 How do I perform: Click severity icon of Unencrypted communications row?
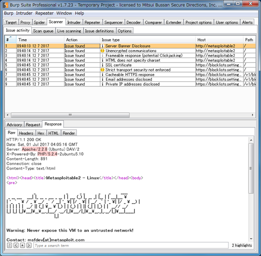pyautogui.click(x=103, y=51)
